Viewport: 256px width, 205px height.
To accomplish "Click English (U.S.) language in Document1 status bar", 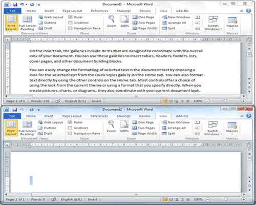I will (x=76, y=101).
